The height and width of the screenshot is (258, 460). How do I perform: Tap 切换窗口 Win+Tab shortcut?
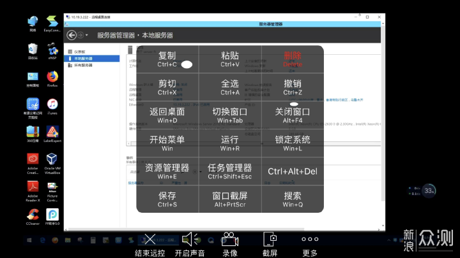[x=230, y=115]
